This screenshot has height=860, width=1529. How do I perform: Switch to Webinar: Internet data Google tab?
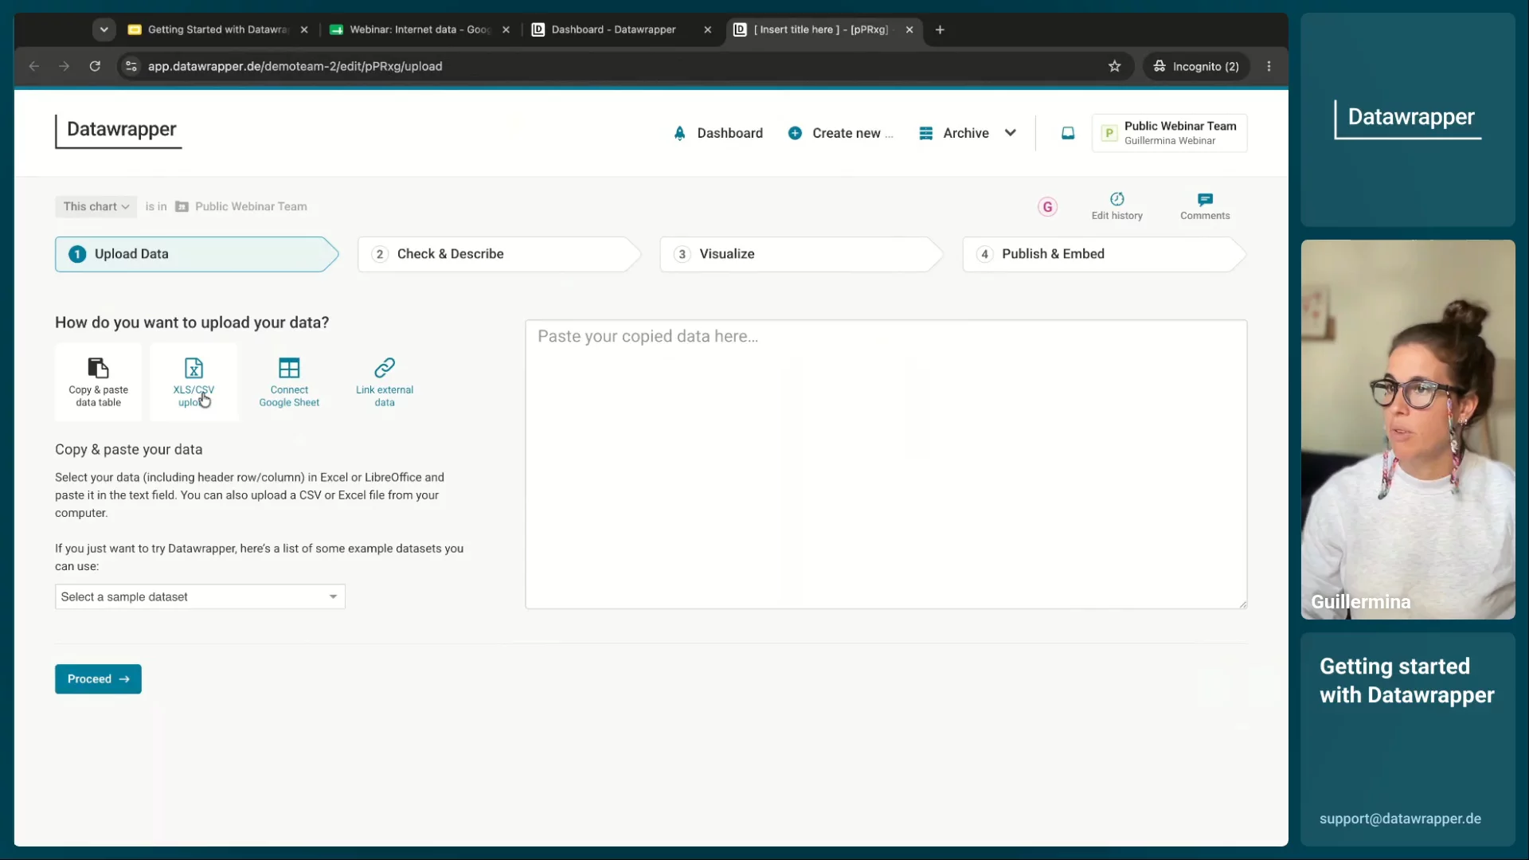(419, 29)
